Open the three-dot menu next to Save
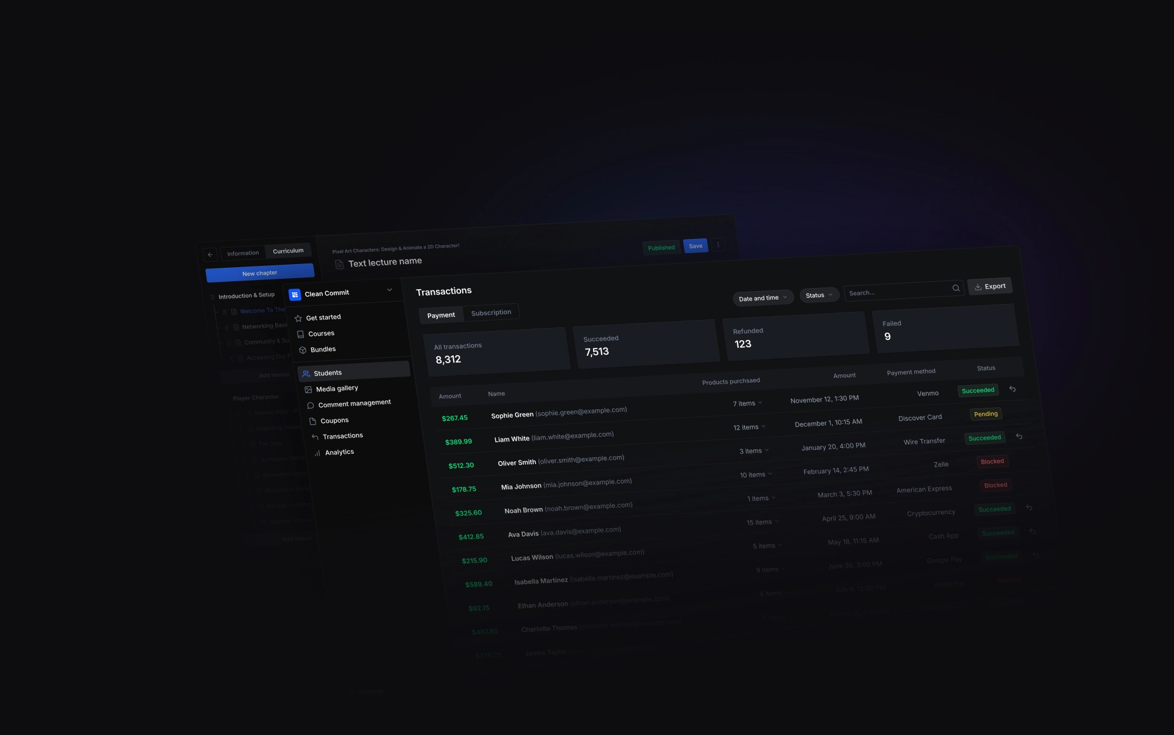The image size is (1174, 735). 718,245
